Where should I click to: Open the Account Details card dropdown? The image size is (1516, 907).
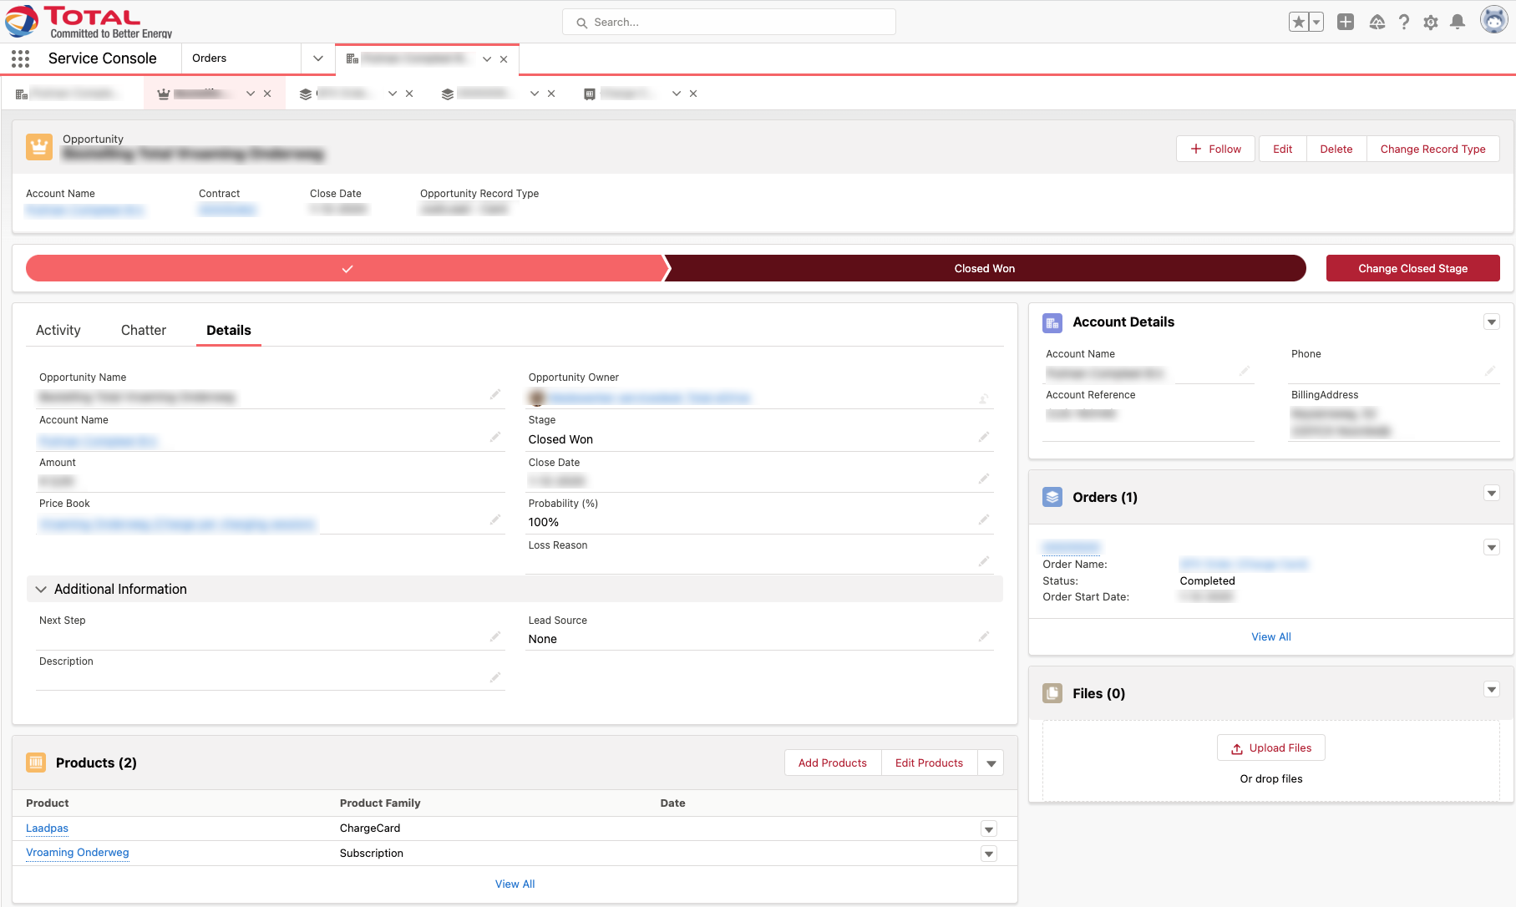pos(1492,322)
